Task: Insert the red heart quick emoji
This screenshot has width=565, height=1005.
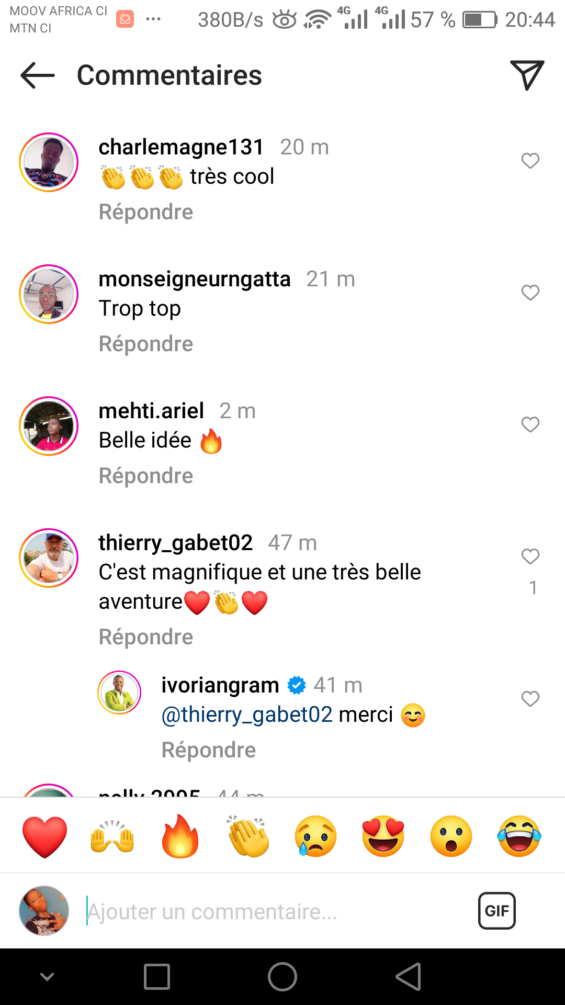Action: coord(45,836)
